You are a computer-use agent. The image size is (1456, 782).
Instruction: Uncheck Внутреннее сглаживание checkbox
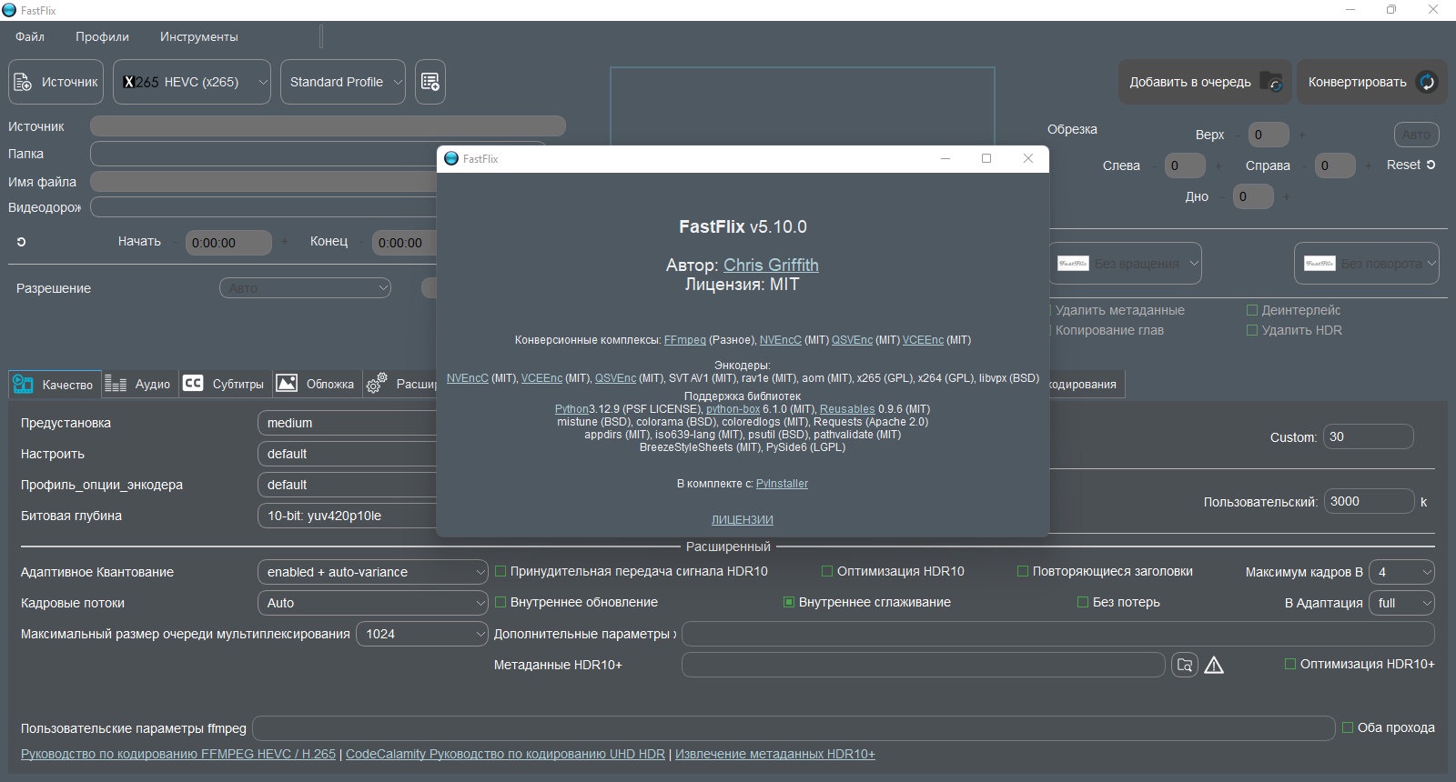789,603
